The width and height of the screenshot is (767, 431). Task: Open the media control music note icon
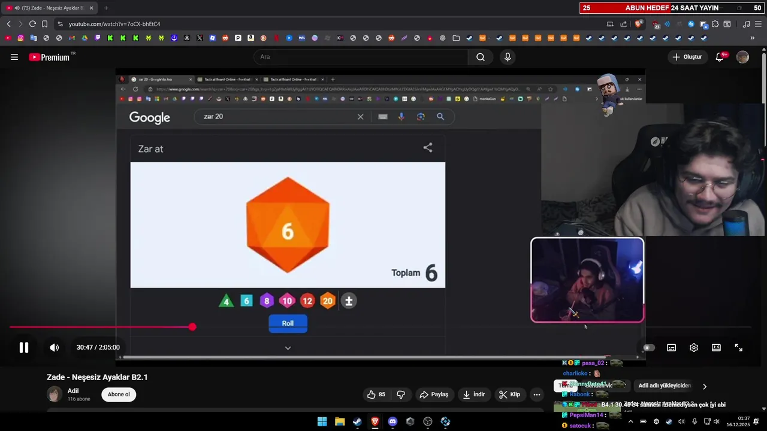click(x=746, y=24)
